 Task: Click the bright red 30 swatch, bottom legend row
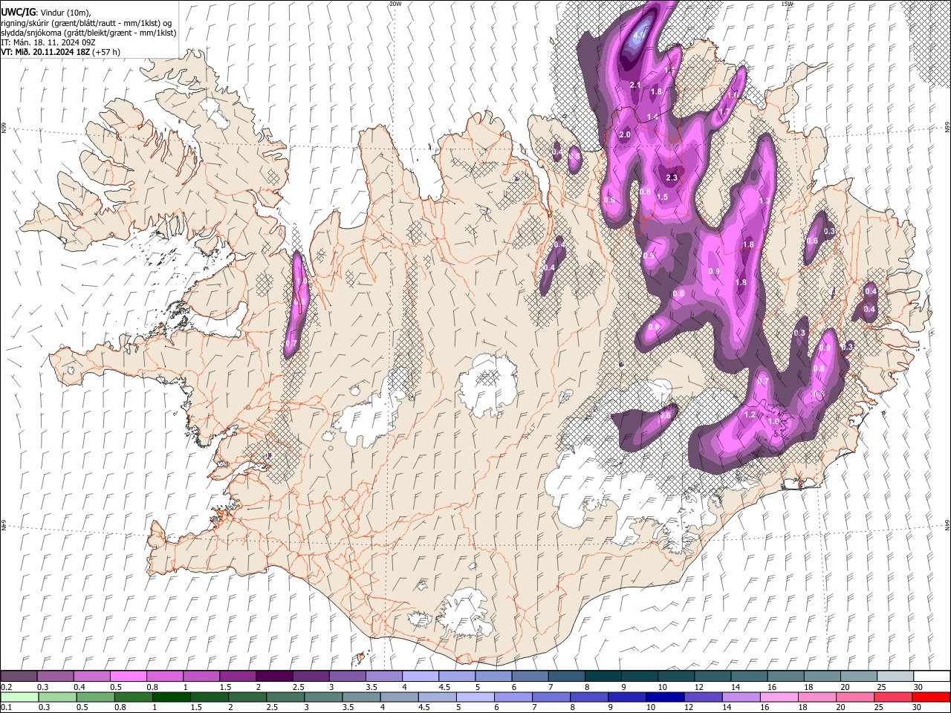930,697
